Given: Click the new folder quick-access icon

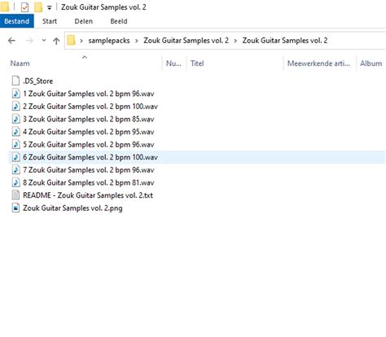Looking at the screenshot, I should pyautogui.click(x=38, y=7).
